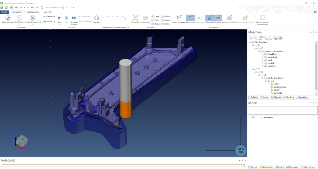This screenshot has height=169, width=318.
Task: Jump back with Zurück Op
Action: click(x=49, y=22)
